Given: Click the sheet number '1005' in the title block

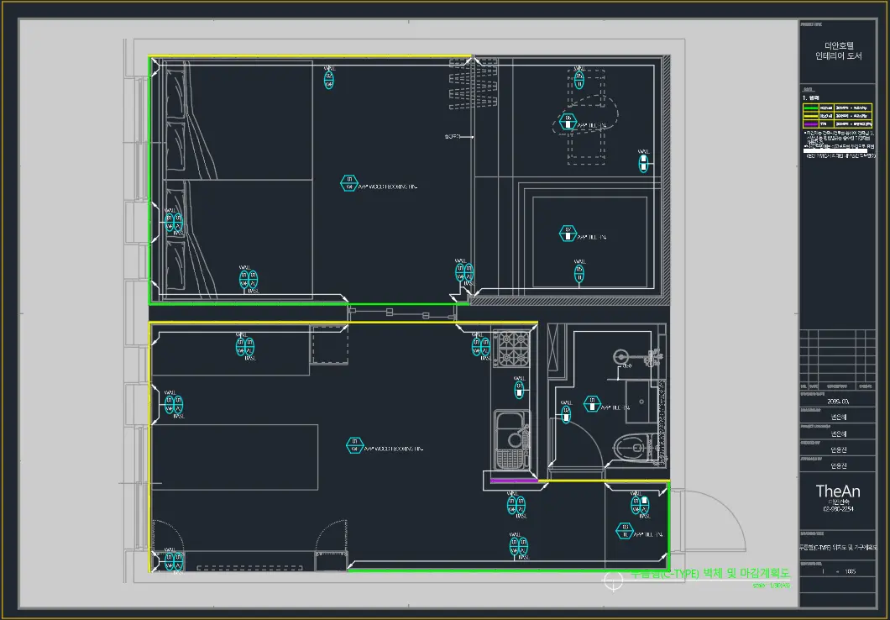Looking at the screenshot, I should point(850,572).
